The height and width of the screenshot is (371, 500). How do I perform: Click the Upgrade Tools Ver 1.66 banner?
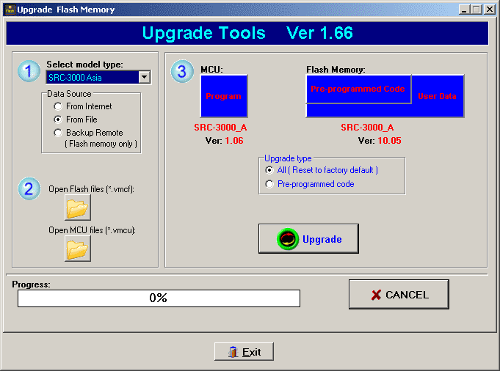(247, 33)
